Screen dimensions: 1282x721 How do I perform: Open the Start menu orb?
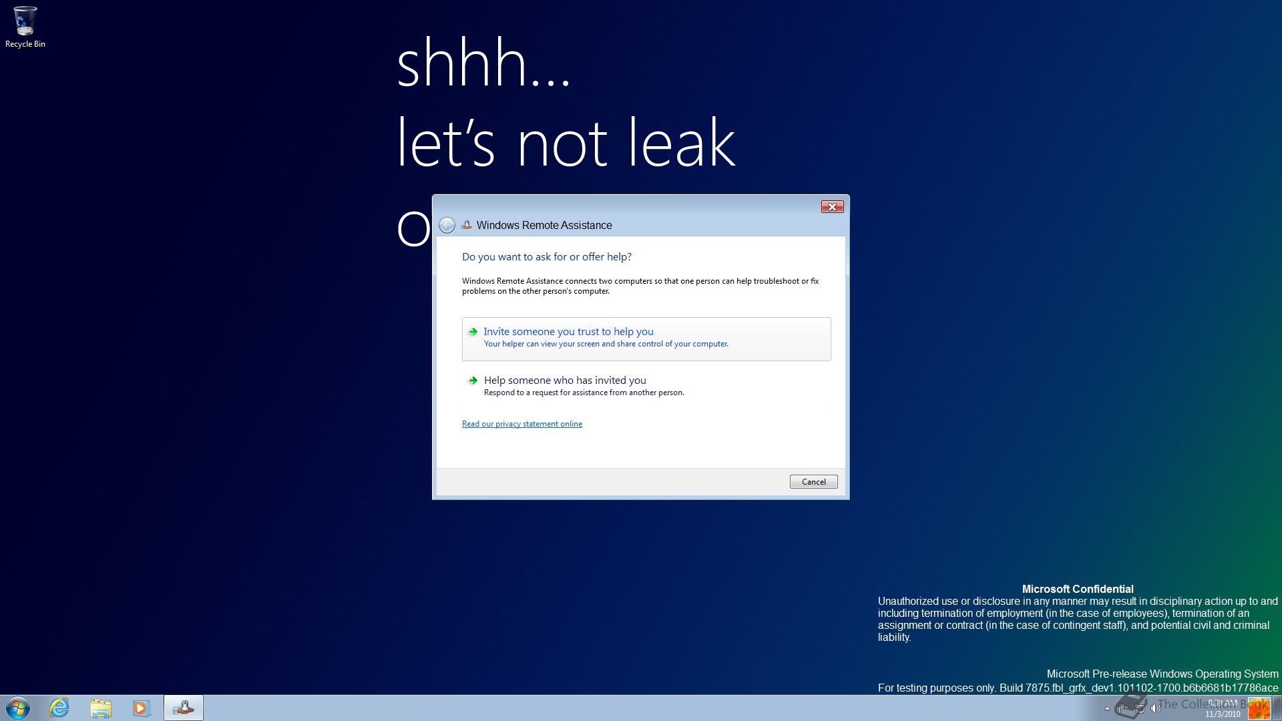pyautogui.click(x=18, y=708)
